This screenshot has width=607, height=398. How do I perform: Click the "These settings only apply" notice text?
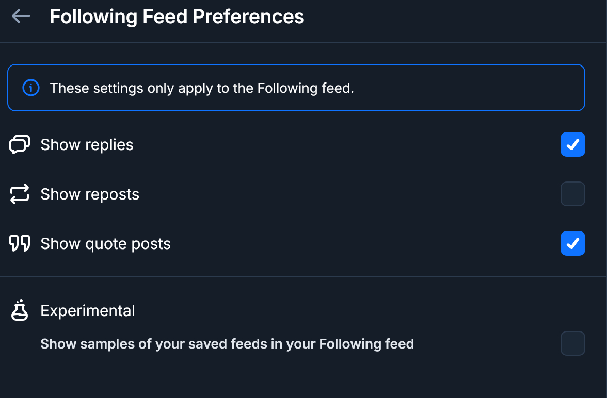point(202,88)
